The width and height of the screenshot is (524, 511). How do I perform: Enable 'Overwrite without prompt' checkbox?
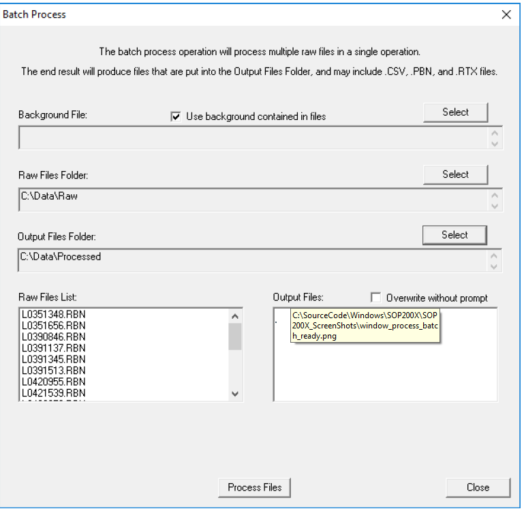(x=375, y=298)
